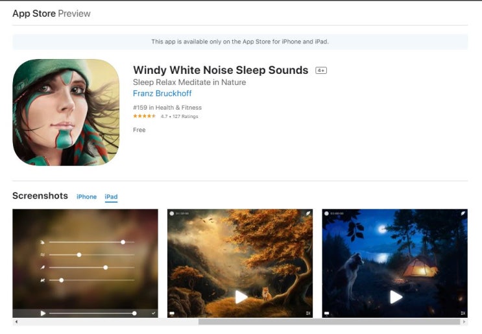
Task: Click the Screenshots section heading
Action: [40, 196]
